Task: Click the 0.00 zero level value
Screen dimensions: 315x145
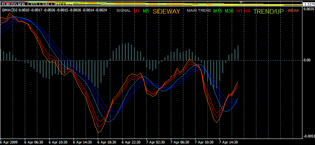Action: (x=307, y=60)
